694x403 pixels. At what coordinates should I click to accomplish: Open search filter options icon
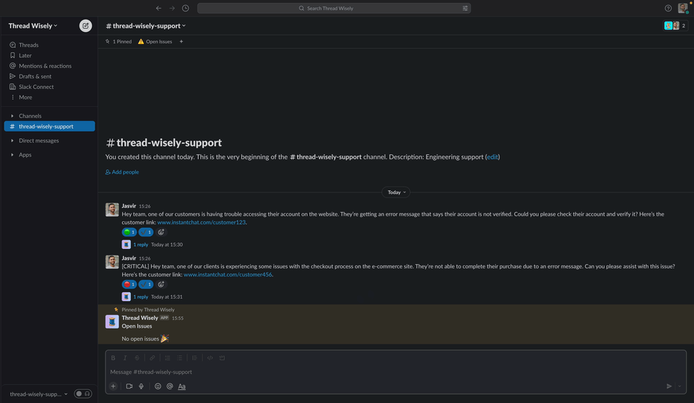point(465,8)
